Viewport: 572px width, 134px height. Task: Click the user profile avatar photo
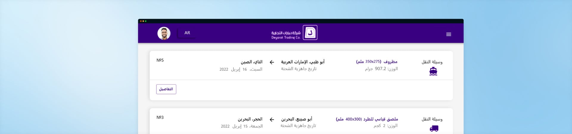[x=164, y=33]
